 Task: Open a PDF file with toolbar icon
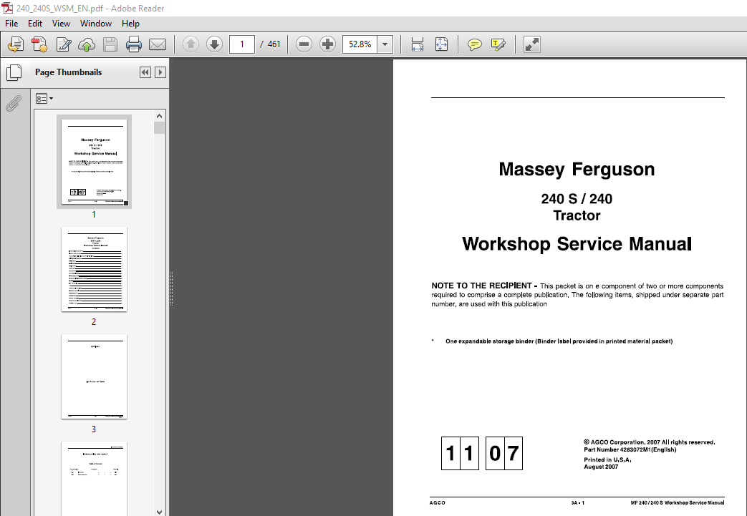[x=15, y=44]
